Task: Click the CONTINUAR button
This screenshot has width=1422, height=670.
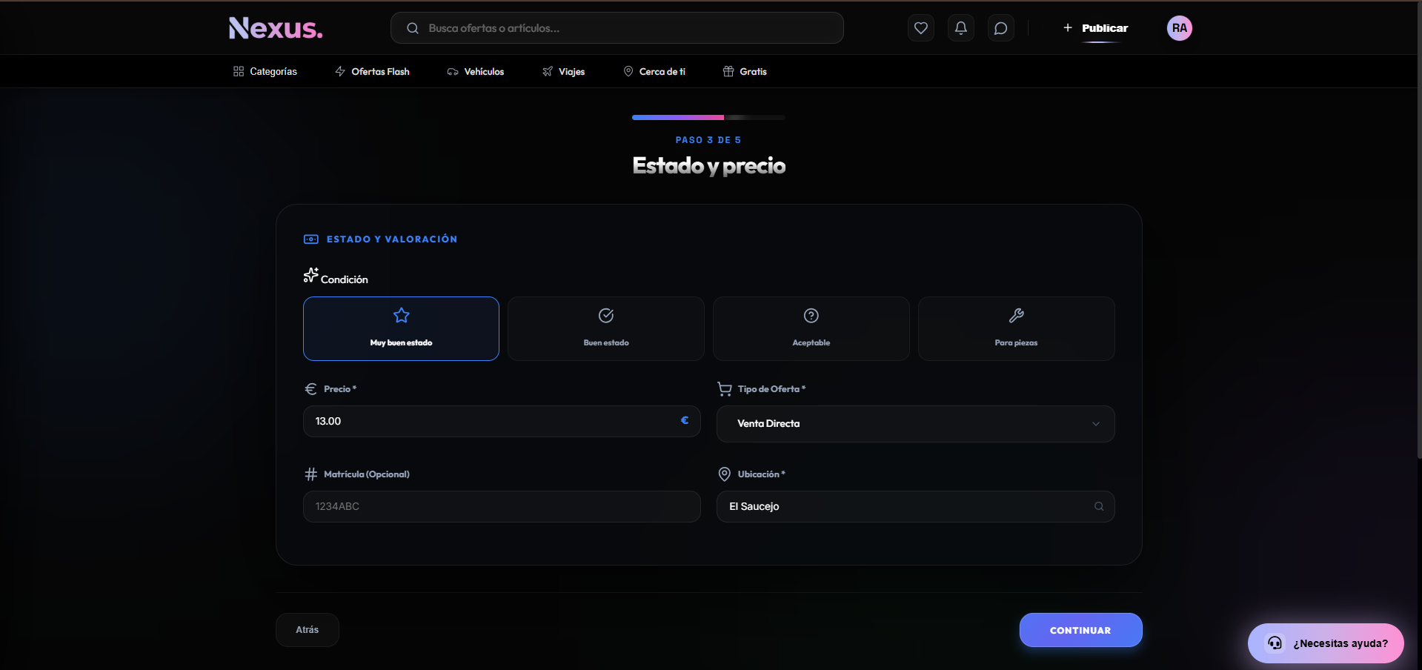Action: [x=1080, y=630]
